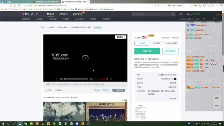The width and height of the screenshot is (224, 126).
Task: Toggle the 物权未授权 checkbox
Action: [x=158, y=59]
